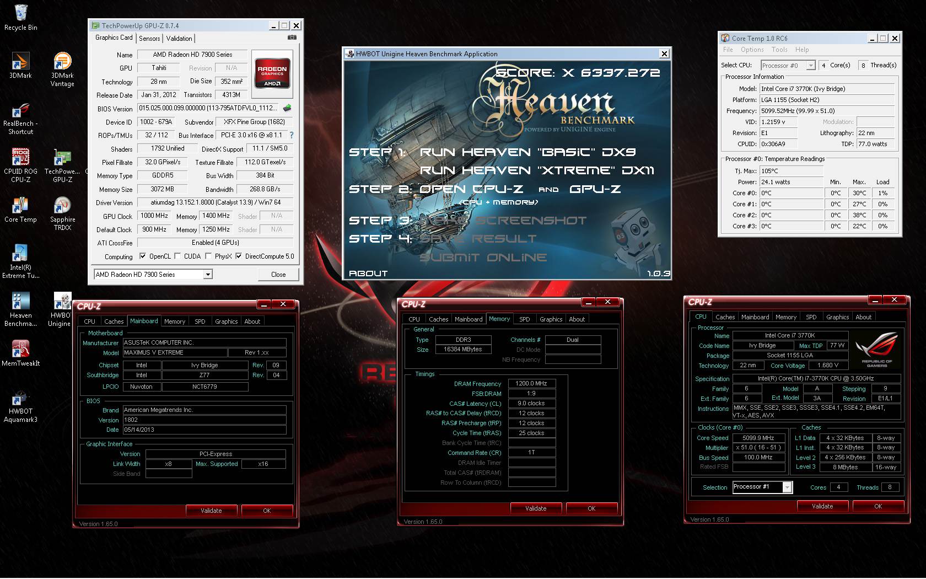Click GPU-Z link in HWBOT Heaven
This screenshot has height=579, width=926.
coord(595,189)
